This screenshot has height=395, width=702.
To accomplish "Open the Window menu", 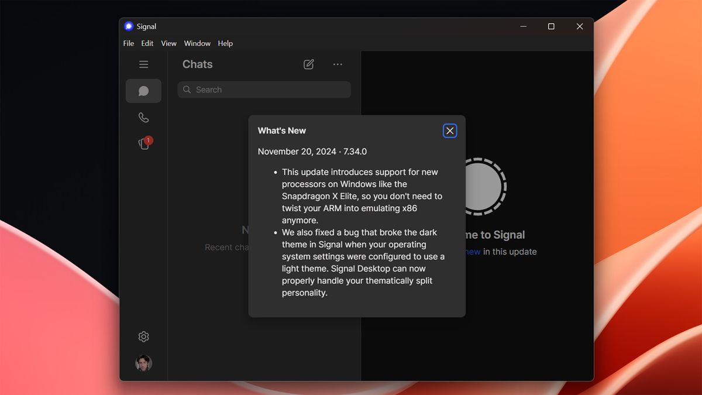I will 197,43.
